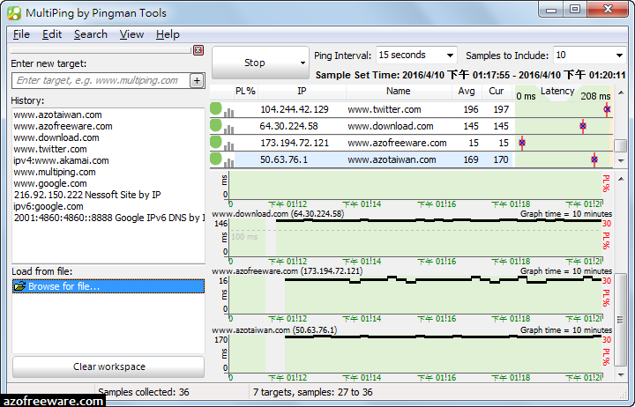
Task: Click IP cell 64.30.224.58
Action: [288, 126]
